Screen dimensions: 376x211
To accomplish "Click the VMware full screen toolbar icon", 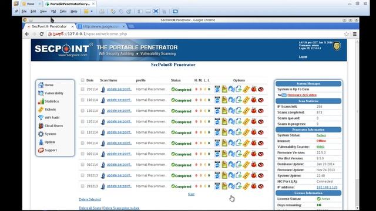I will tap(156, 11).
